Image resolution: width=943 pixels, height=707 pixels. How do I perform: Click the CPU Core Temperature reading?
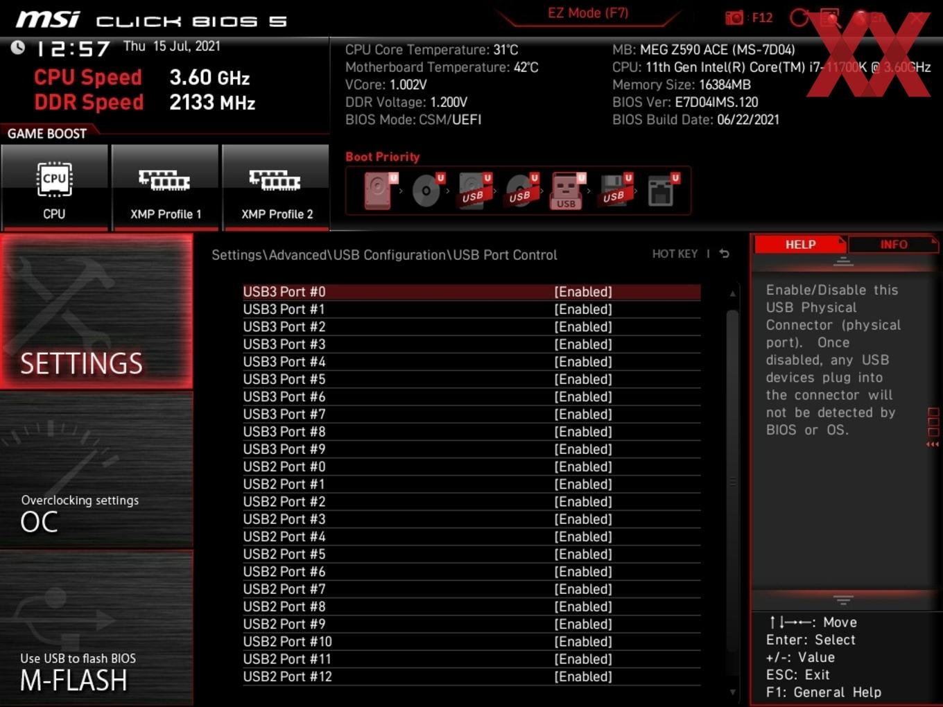[x=431, y=50]
